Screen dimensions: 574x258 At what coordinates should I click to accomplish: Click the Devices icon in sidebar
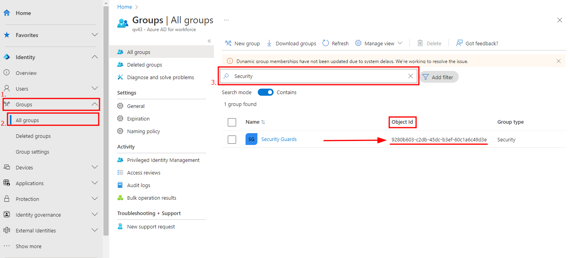pos(7,167)
